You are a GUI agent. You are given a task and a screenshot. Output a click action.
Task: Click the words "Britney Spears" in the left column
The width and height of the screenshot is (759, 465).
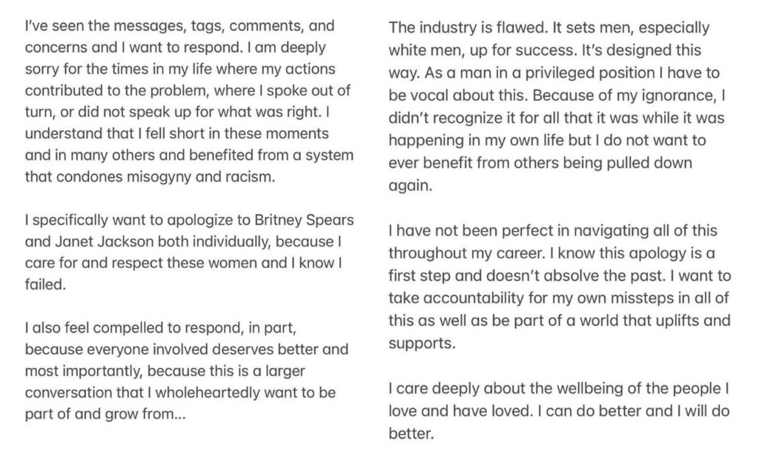pos(304,221)
